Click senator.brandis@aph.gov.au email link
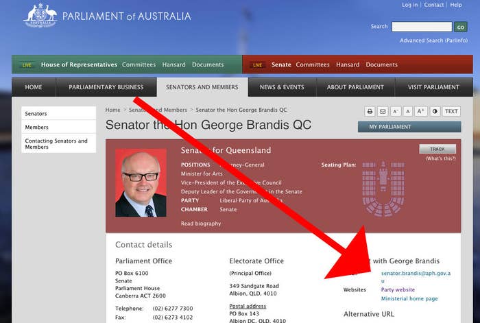The width and height of the screenshot is (480, 323). click(x=416, y=277)
